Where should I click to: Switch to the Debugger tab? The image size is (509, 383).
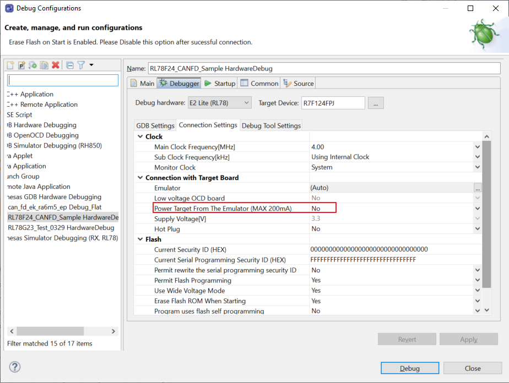(179, 83)
